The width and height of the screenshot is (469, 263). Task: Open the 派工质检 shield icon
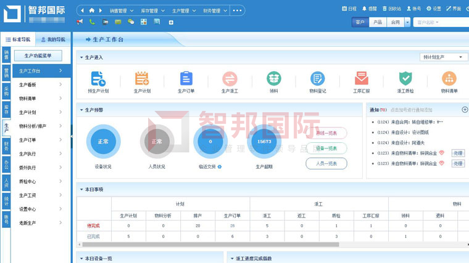pyautogui.click(x=405, y=79)
